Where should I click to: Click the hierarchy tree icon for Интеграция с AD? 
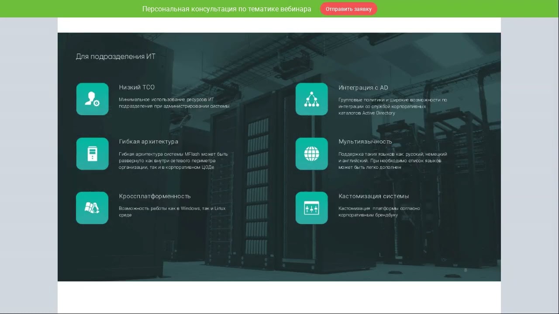coord(311,99)
